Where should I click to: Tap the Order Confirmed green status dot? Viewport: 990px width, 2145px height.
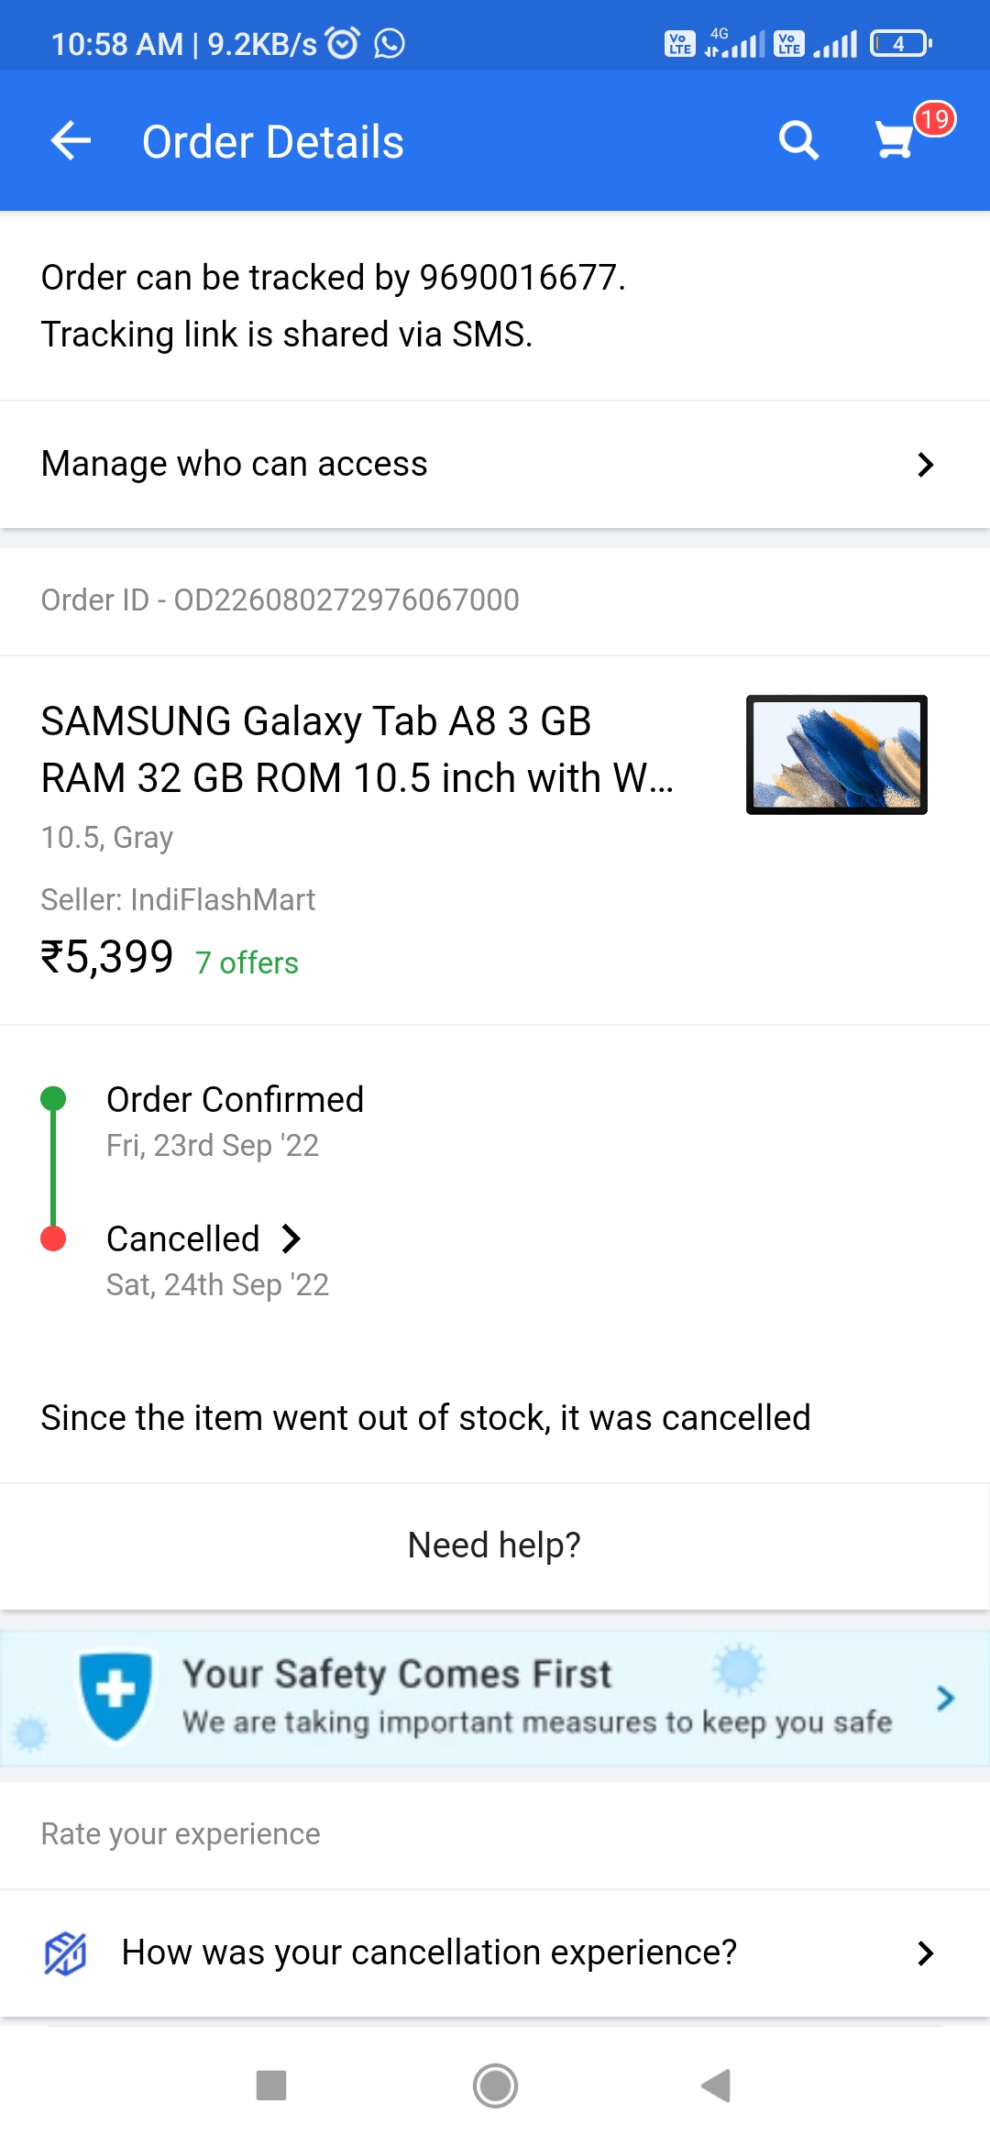53,1098
